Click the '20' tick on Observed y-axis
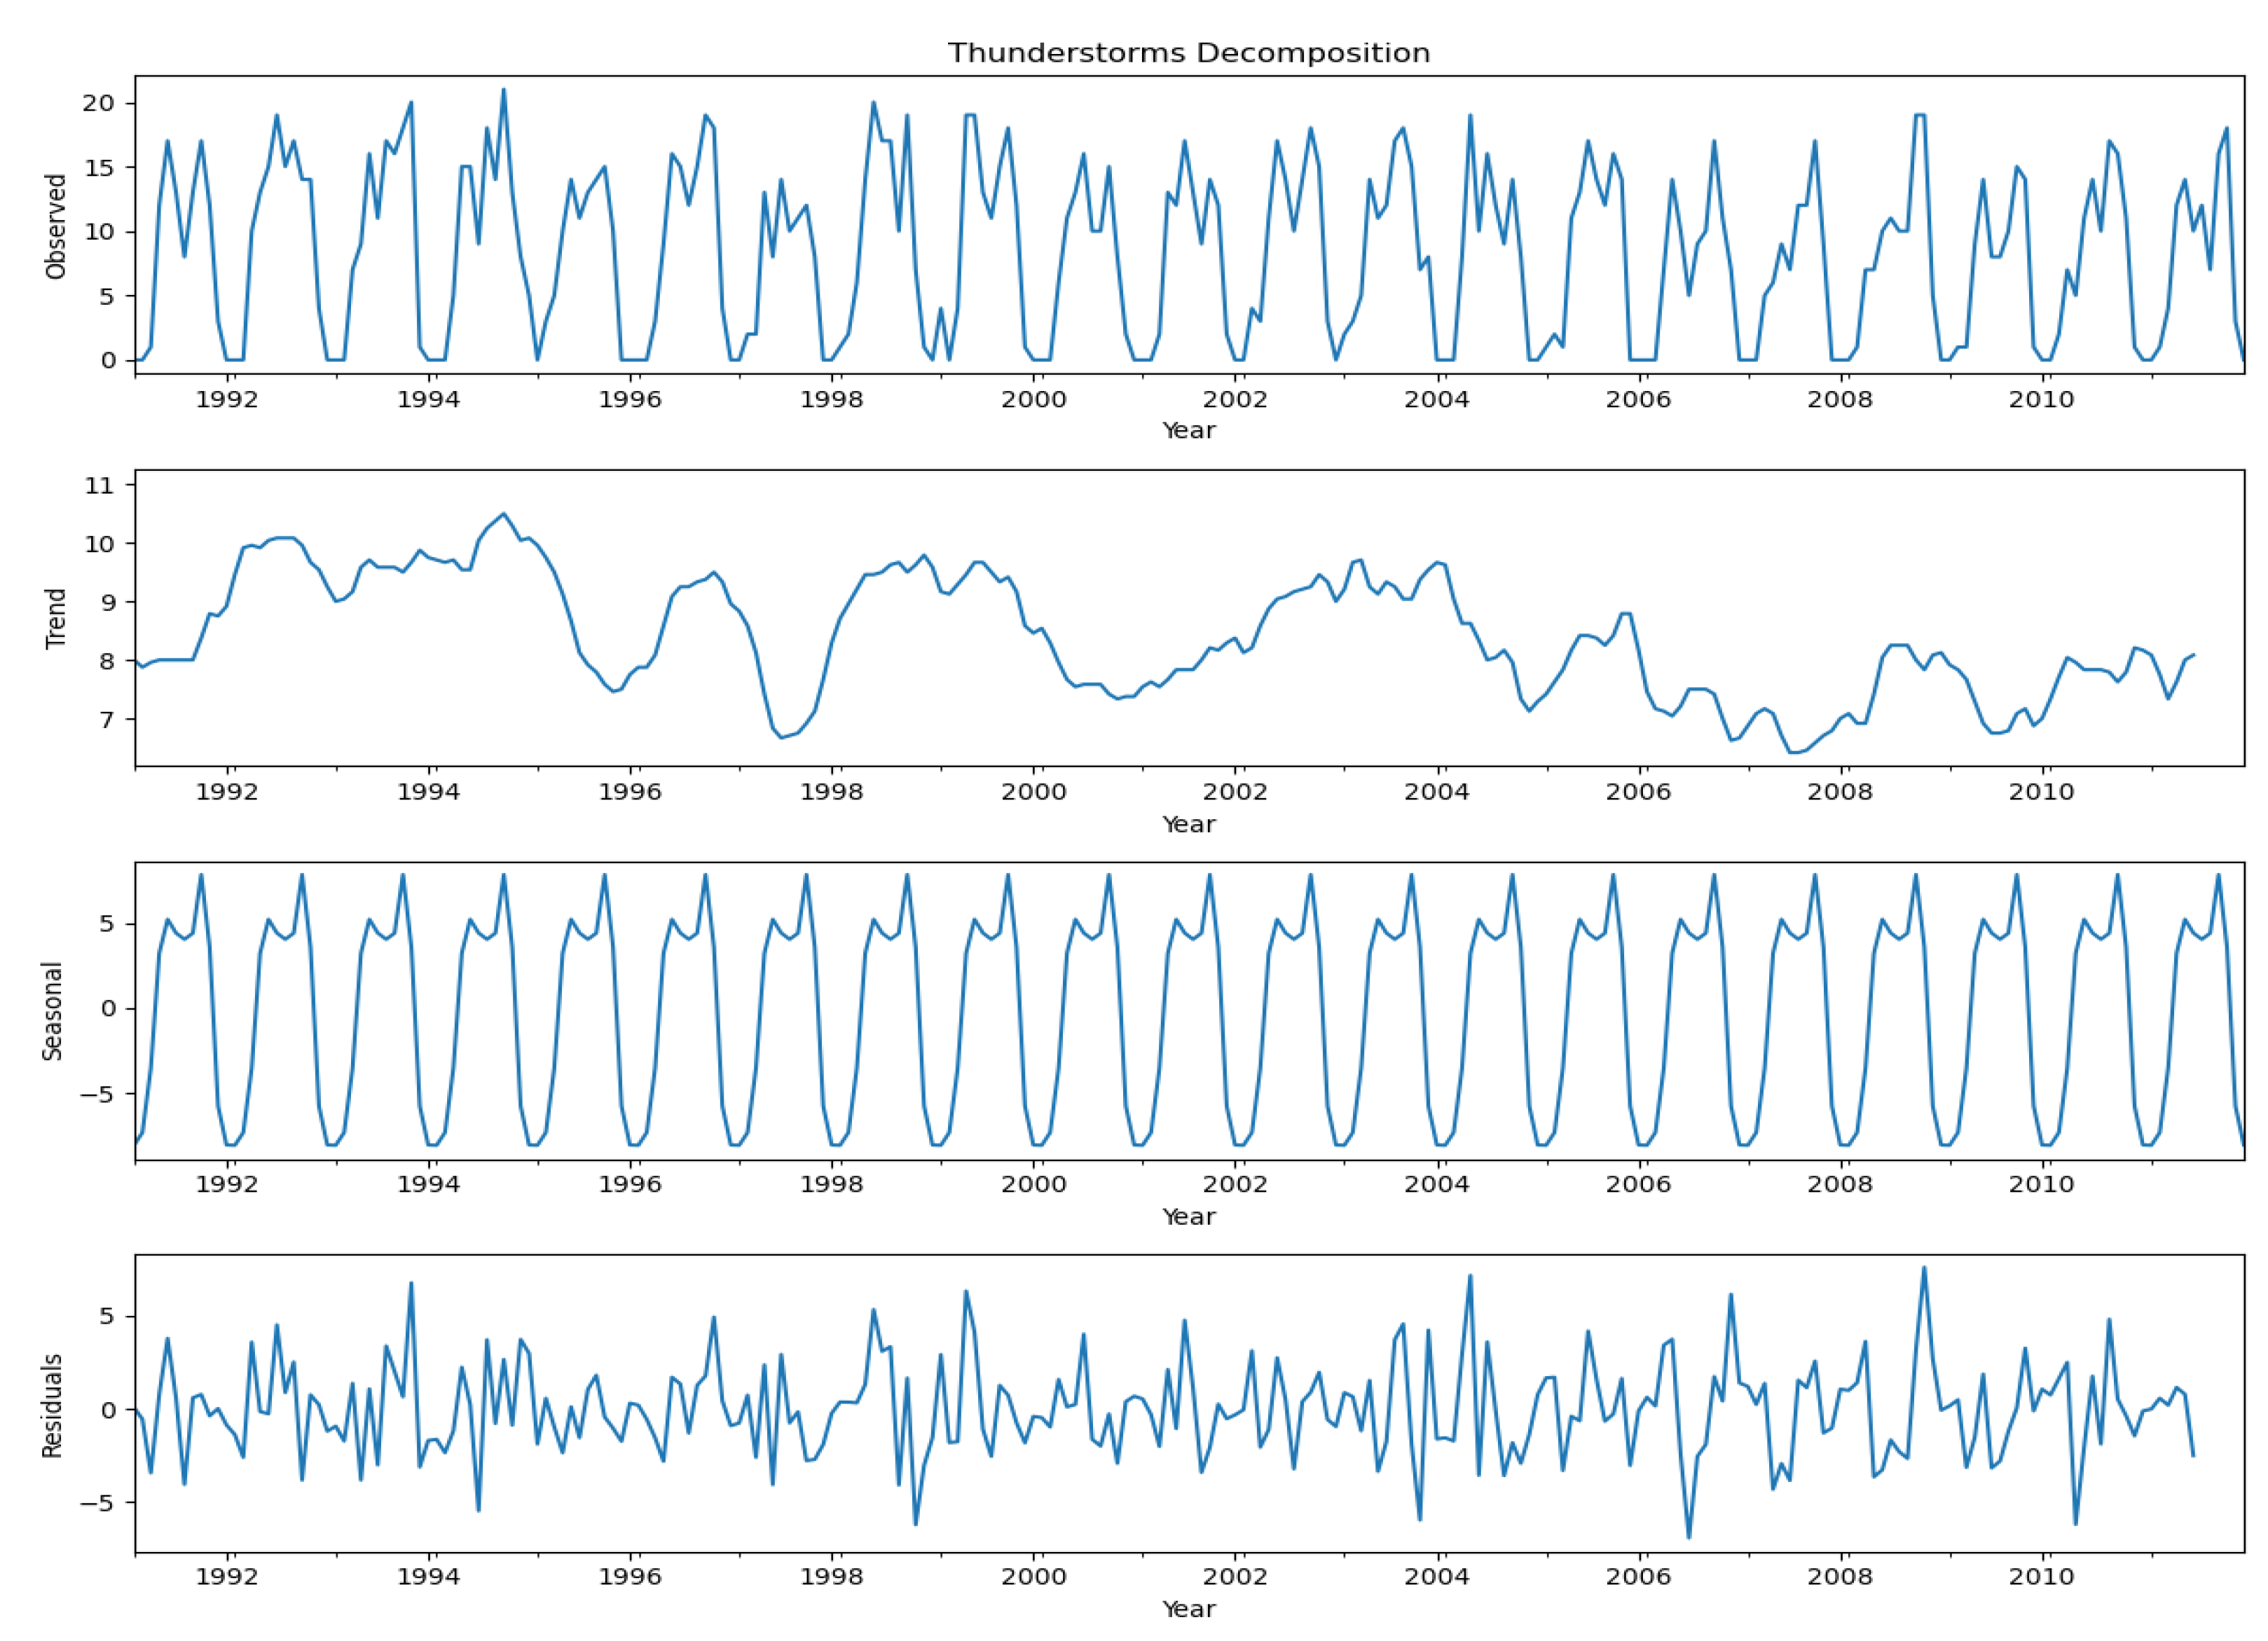Image resolution: width=2268 pixels, height=1641 pixels. 99,104
